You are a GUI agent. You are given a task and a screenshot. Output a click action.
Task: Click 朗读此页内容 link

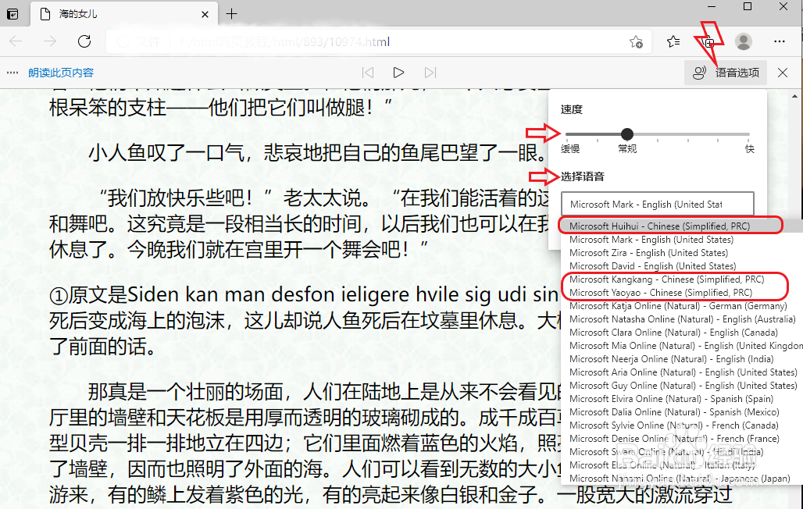[x=61, y=73]
